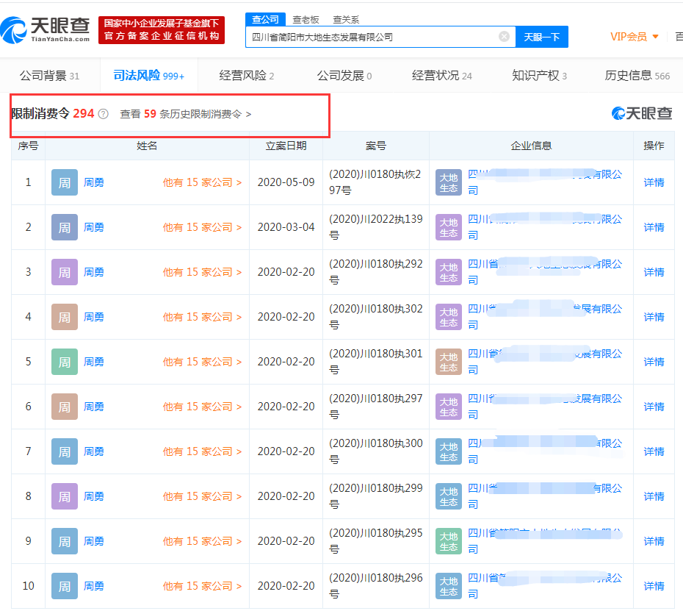Image resolution: width=683 pixels, height=611 pixels.
Task: Click the 周 avatar in row 2
Action: 65,227
